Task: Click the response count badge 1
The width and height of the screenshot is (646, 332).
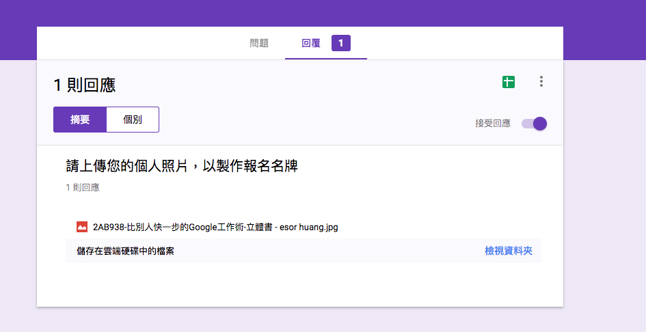Action: pos(341,43)
